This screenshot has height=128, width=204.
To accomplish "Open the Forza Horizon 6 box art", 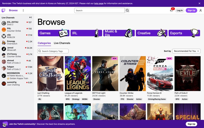I will [x=160, y=73].
